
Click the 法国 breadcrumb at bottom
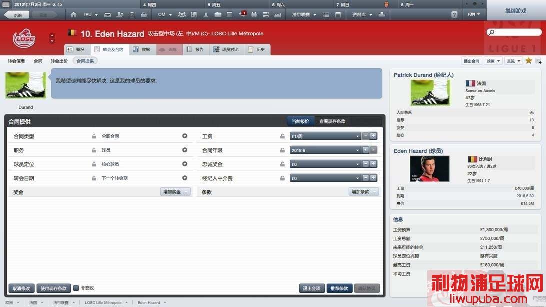point(33,303)
